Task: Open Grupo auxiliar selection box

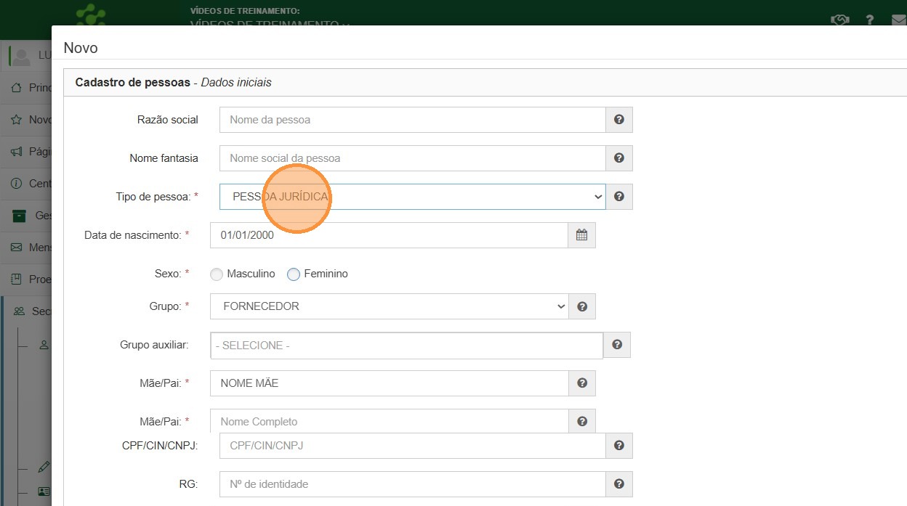Action: (x=406, y=346)
